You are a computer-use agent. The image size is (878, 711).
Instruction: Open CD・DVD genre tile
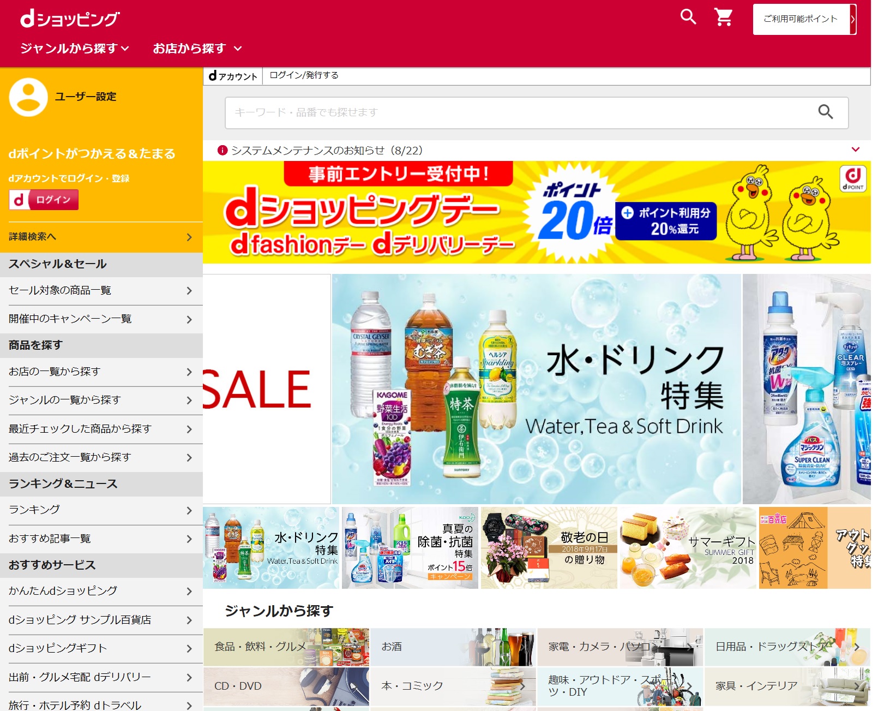click(x=286, y=686)
